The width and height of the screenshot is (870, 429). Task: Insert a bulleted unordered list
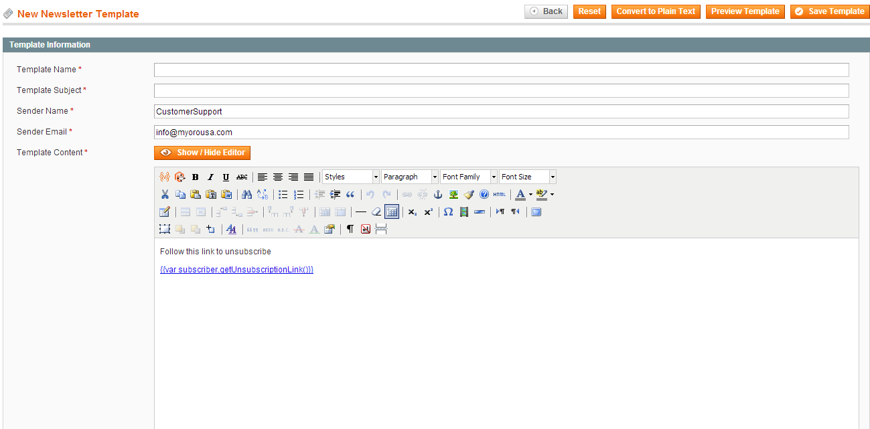(x=283, y=195)
